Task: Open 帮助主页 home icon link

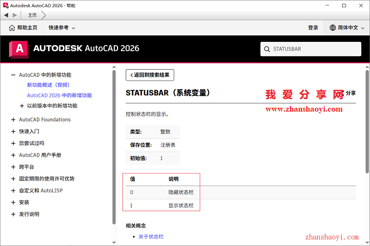Action: [23, 28]
